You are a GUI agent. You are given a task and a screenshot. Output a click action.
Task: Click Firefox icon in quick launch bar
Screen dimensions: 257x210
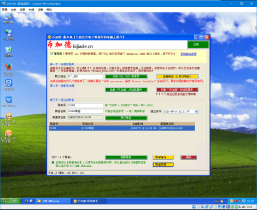(x=26, y=201)
